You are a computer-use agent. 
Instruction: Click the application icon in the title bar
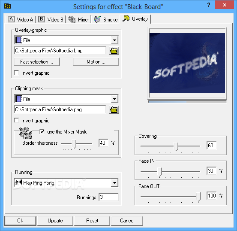7,6
